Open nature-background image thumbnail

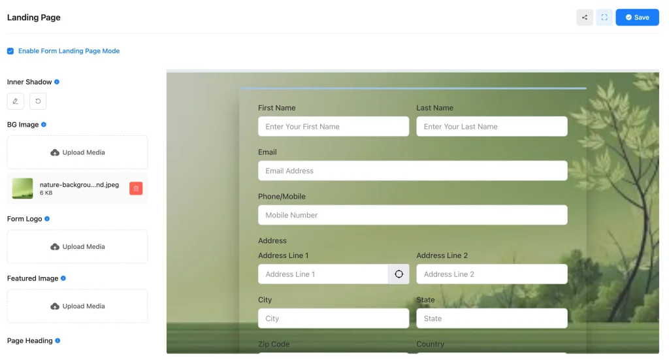pyautogui.click(x=23, y=189)
